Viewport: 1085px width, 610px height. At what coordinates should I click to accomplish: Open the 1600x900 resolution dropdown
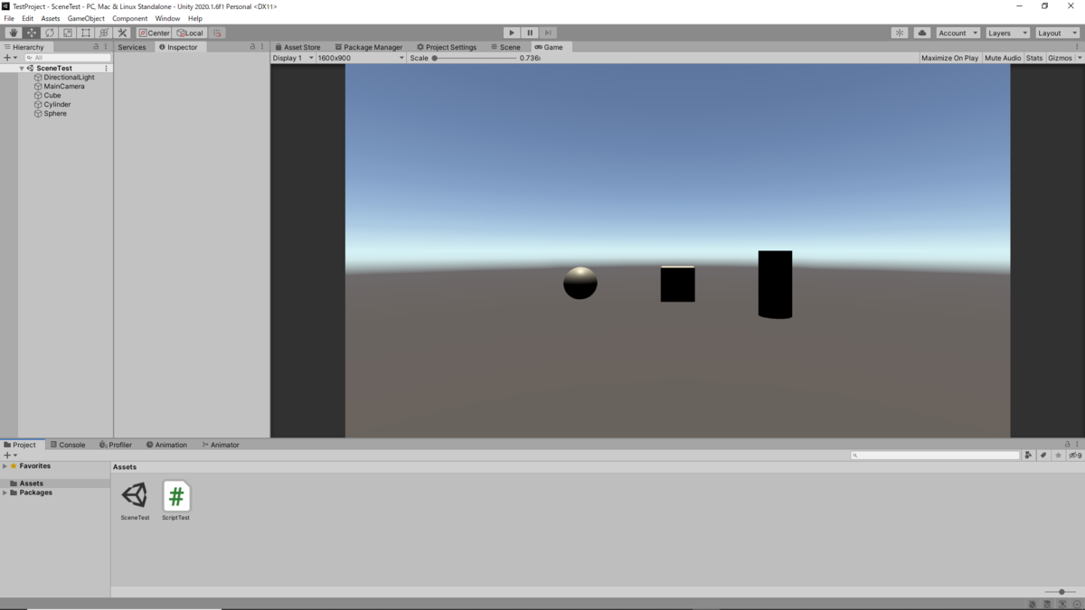361,58
